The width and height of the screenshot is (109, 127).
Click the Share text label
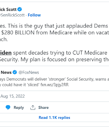[43, 108]
